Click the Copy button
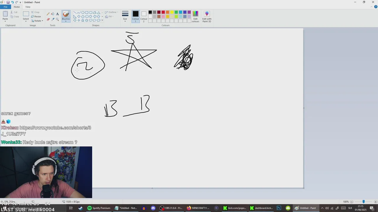Image resolution: width=378 pixels, height=212 pixels. click(x=14, y=16)
